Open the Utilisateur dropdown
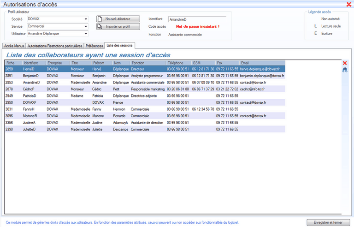The width and height of the screenshot is (354, 227). (86, 34)
